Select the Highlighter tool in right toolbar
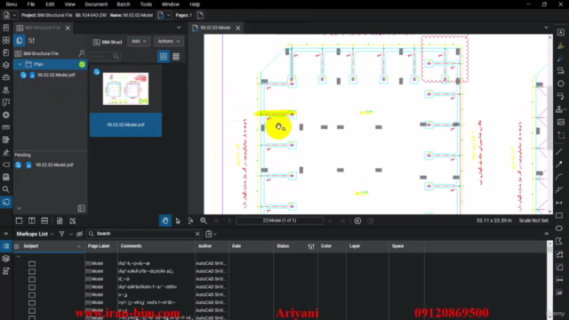 pyautogui.click(x=561, y=45)
